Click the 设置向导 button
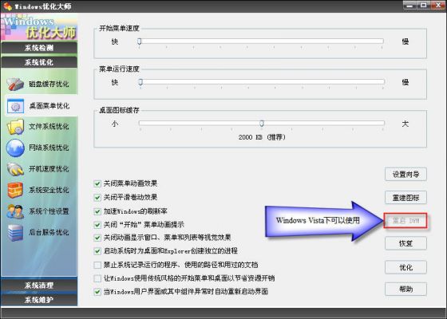This screenshot has height=319, width=447. pos(405,175)
